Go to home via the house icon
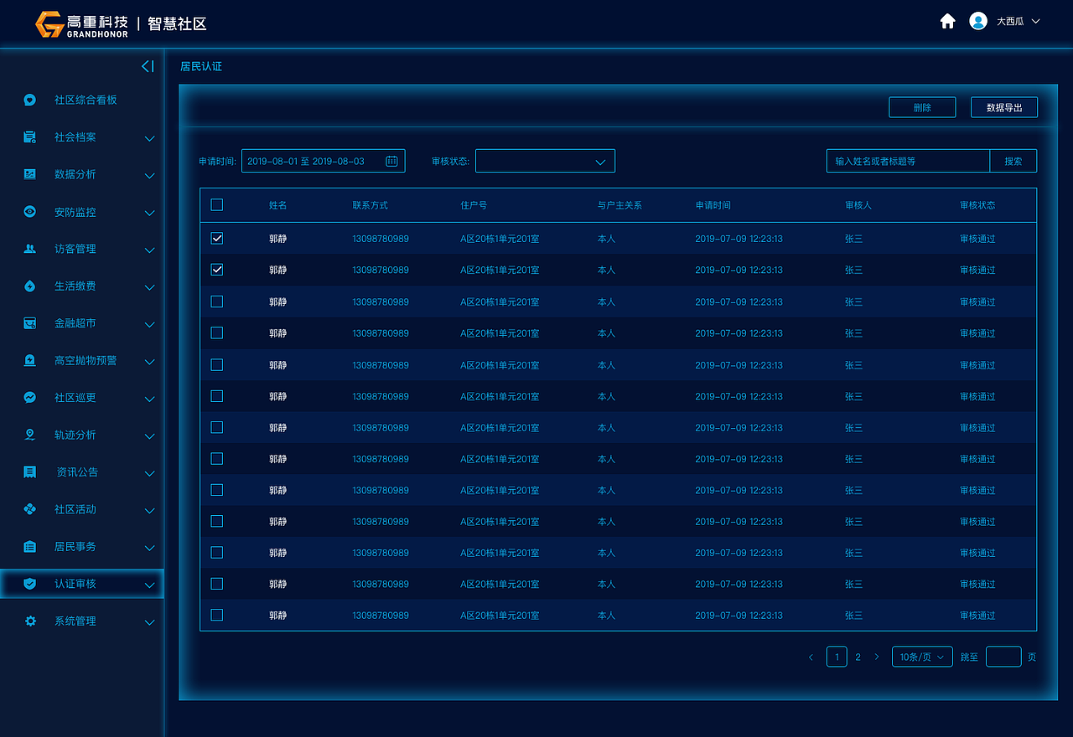This screenshot has height=737, width=1073. [947, 22]
